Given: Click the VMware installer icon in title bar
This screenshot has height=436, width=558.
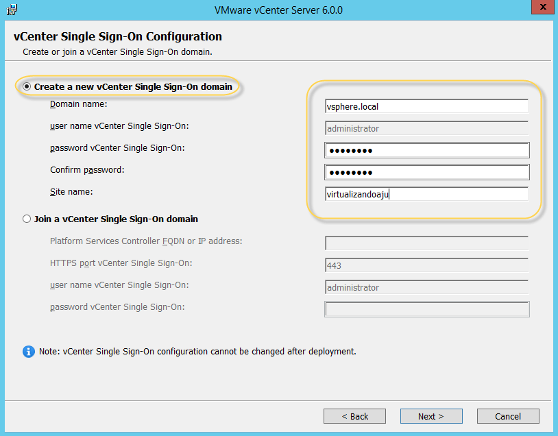Looking at the screenshot, I should 12,10.
